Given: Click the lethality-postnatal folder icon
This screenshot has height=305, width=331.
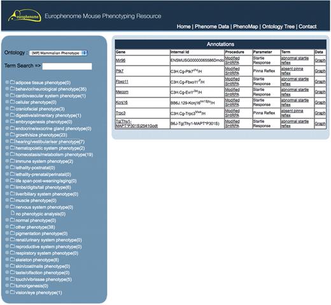Looking at the screenshot, I should click(x=12, y=167).
